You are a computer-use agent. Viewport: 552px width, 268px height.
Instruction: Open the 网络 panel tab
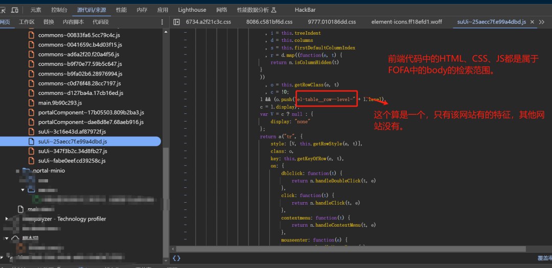pos(222,10)
